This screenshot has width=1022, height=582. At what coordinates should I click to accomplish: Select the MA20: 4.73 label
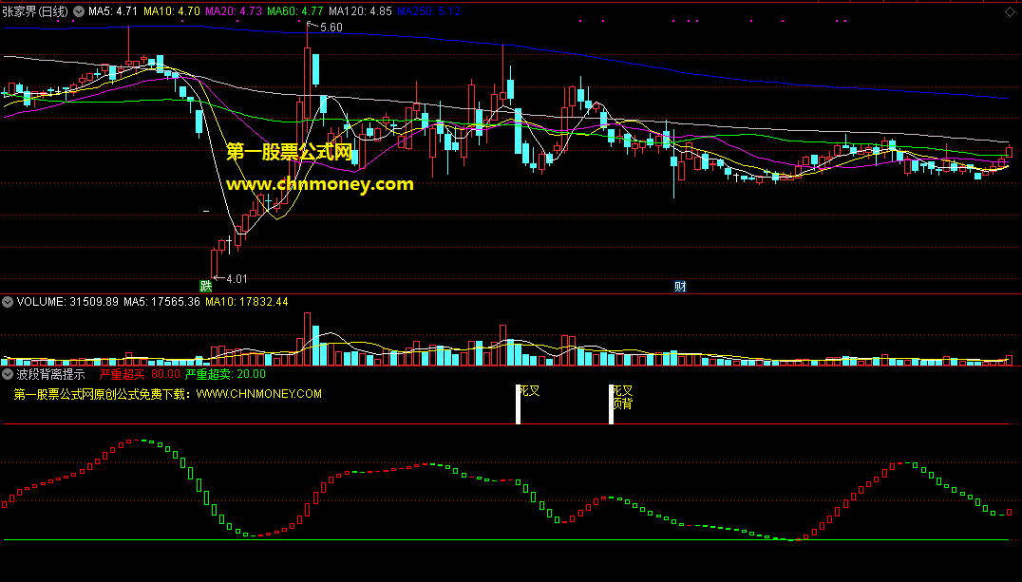234,11
